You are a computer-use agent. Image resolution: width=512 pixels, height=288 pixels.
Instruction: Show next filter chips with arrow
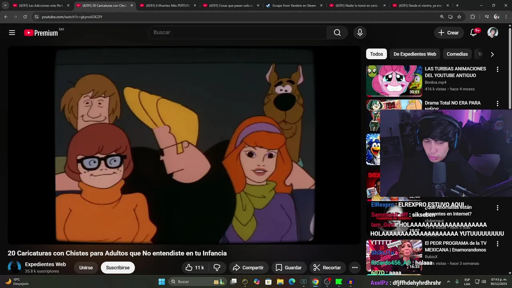[492, 54]
